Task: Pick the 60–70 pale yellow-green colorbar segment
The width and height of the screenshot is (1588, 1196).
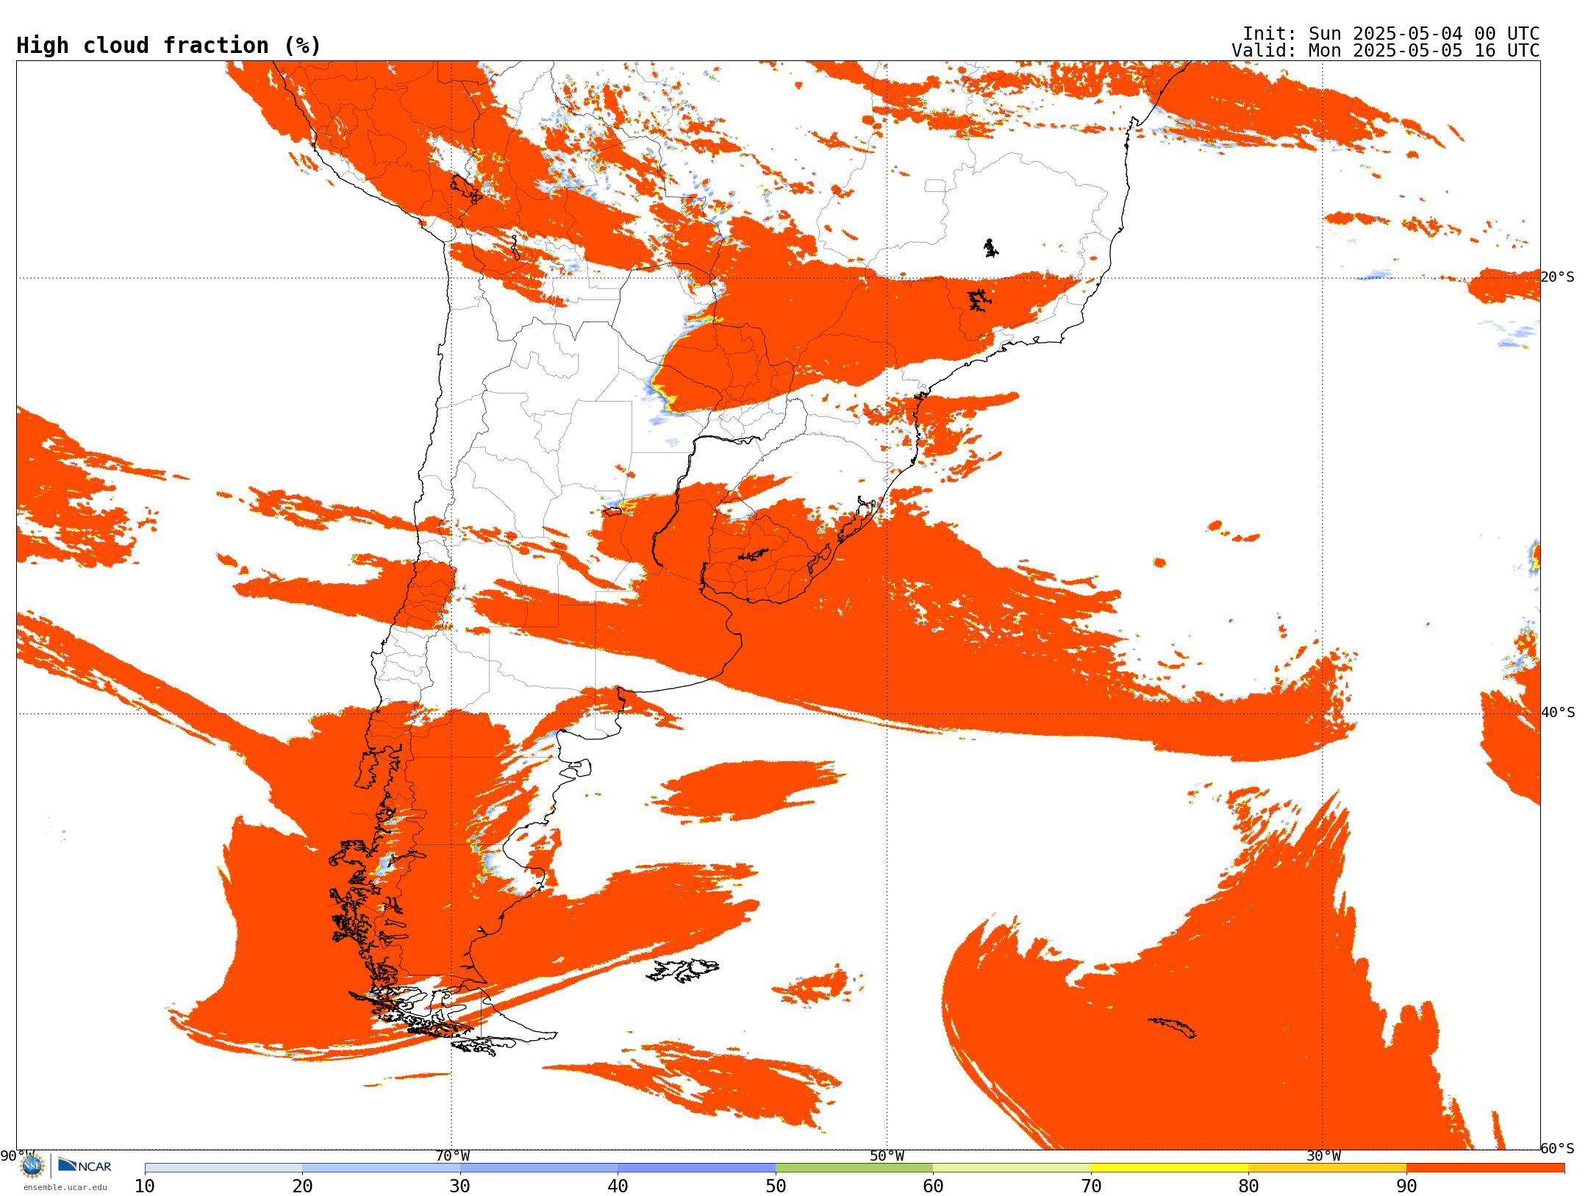Action: coord(1012,1168)
